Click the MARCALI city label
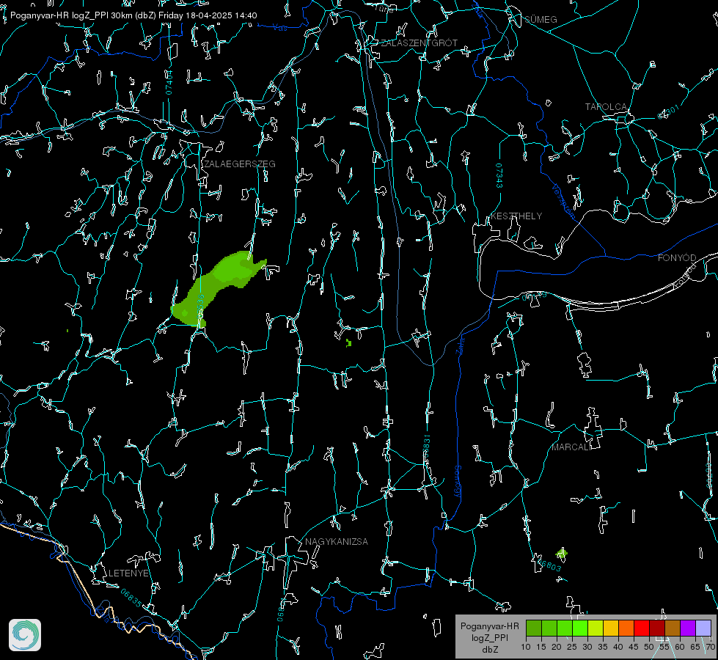Viewport: 718px width, 660px height. click(571, 447)
